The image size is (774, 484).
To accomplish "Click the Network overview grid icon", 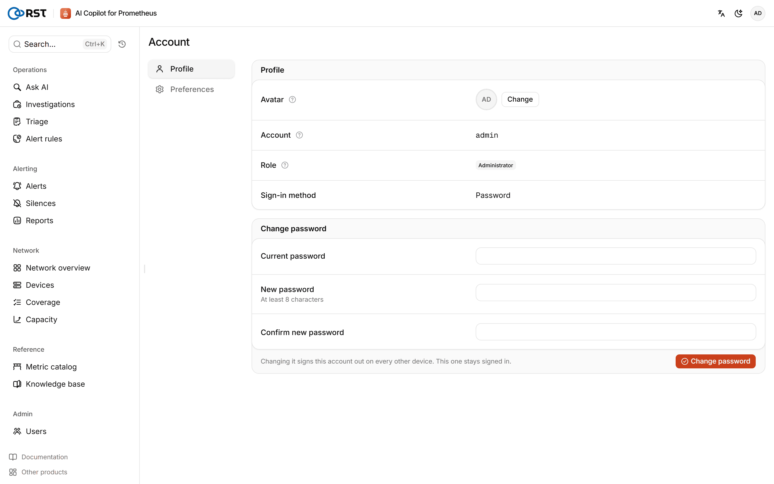I will (x=17, y=268).
